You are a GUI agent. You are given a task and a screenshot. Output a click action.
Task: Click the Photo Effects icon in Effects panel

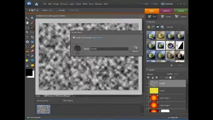[x=157, y=27]
